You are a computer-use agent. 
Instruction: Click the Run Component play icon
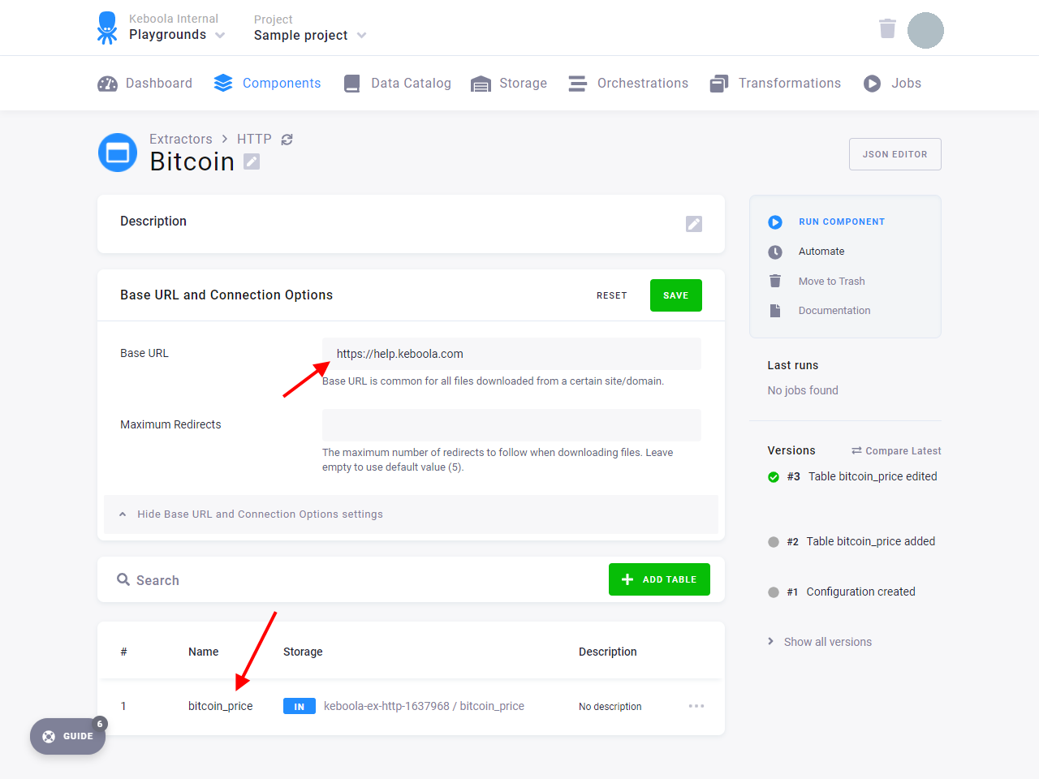[x=775, y=222]
